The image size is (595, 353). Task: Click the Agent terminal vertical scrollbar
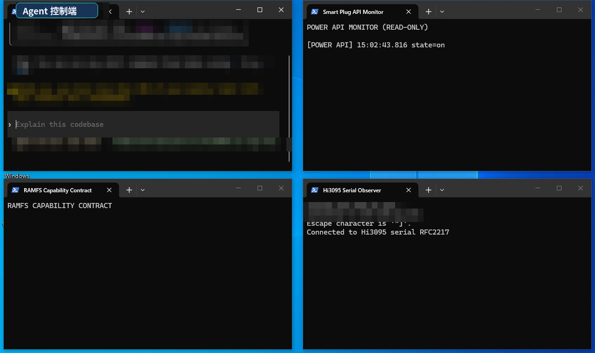(289, 108)
